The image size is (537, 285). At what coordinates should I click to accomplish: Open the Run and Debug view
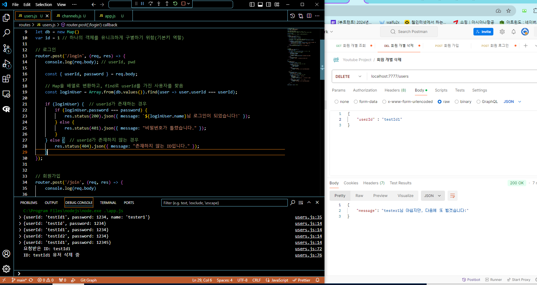6,64
